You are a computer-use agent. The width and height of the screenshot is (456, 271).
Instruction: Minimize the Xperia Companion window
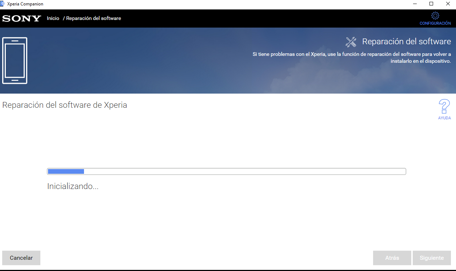pyautogui.click(x=415, y=4)
